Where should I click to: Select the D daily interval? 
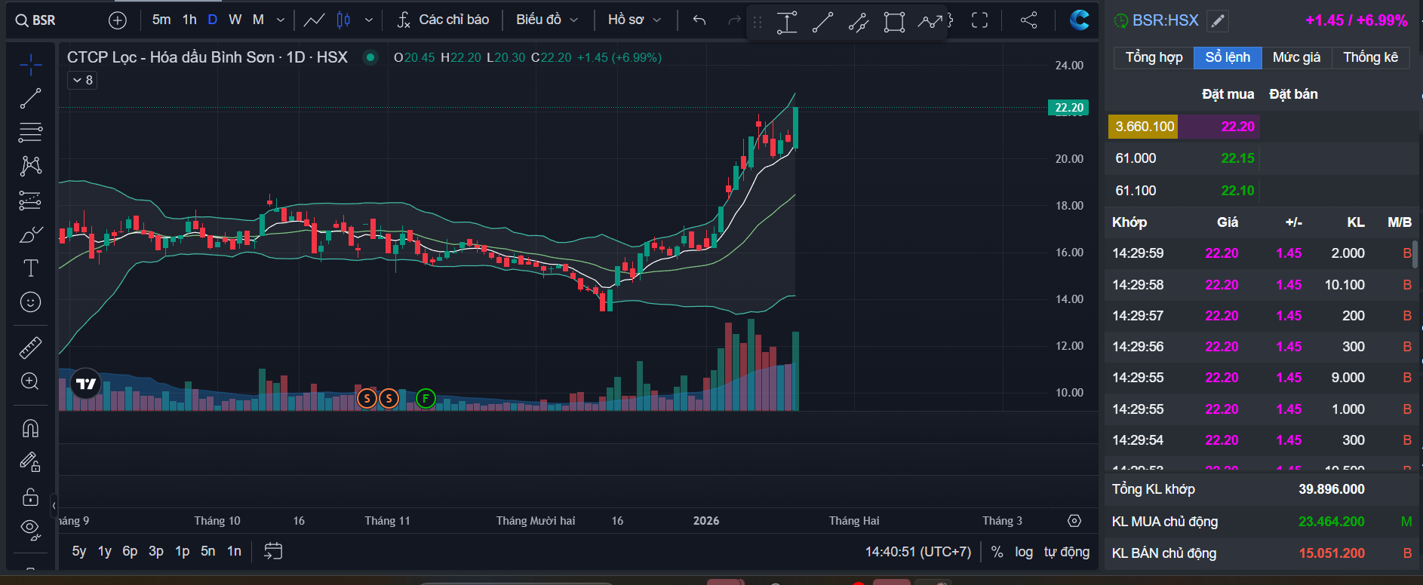tap(213, 20)
